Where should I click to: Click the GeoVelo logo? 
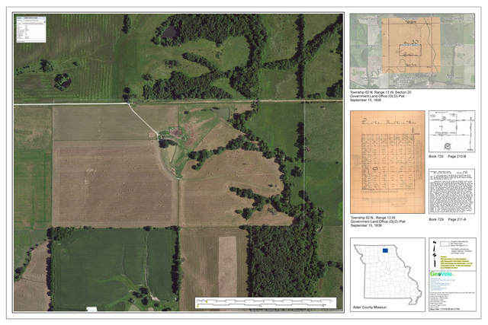pyautogui.click(x=440, y=275)
